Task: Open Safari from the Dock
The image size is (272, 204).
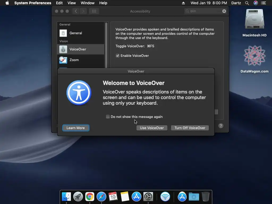Action: (101, 197)
